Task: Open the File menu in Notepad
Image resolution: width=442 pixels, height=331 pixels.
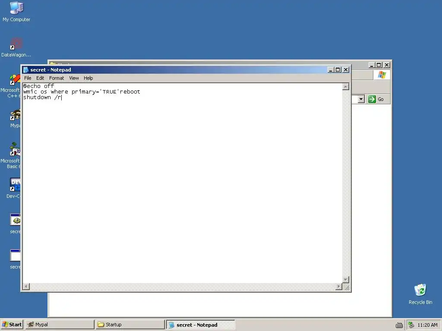Action: (x=28, y=78)
